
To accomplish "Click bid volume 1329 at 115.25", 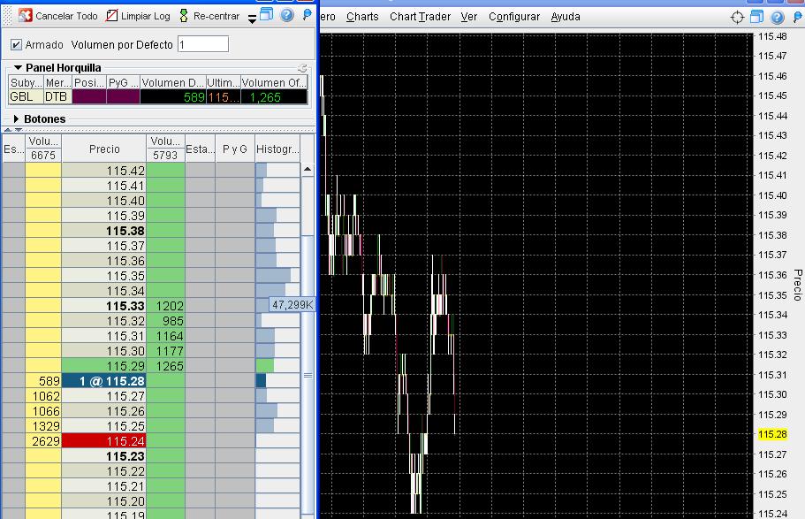I will pyautogui.click(x=43, y=426).
